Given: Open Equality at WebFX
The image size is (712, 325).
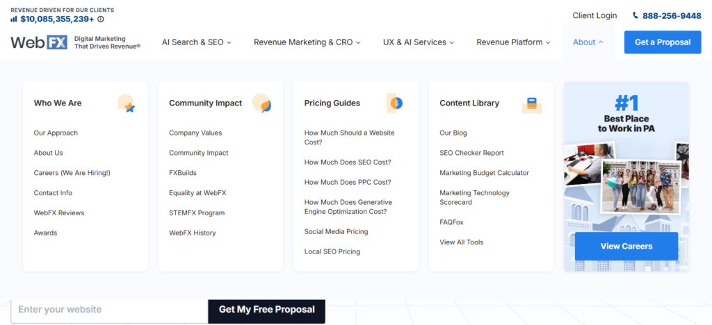Looking at the screenshot, I should click(197, 192).
